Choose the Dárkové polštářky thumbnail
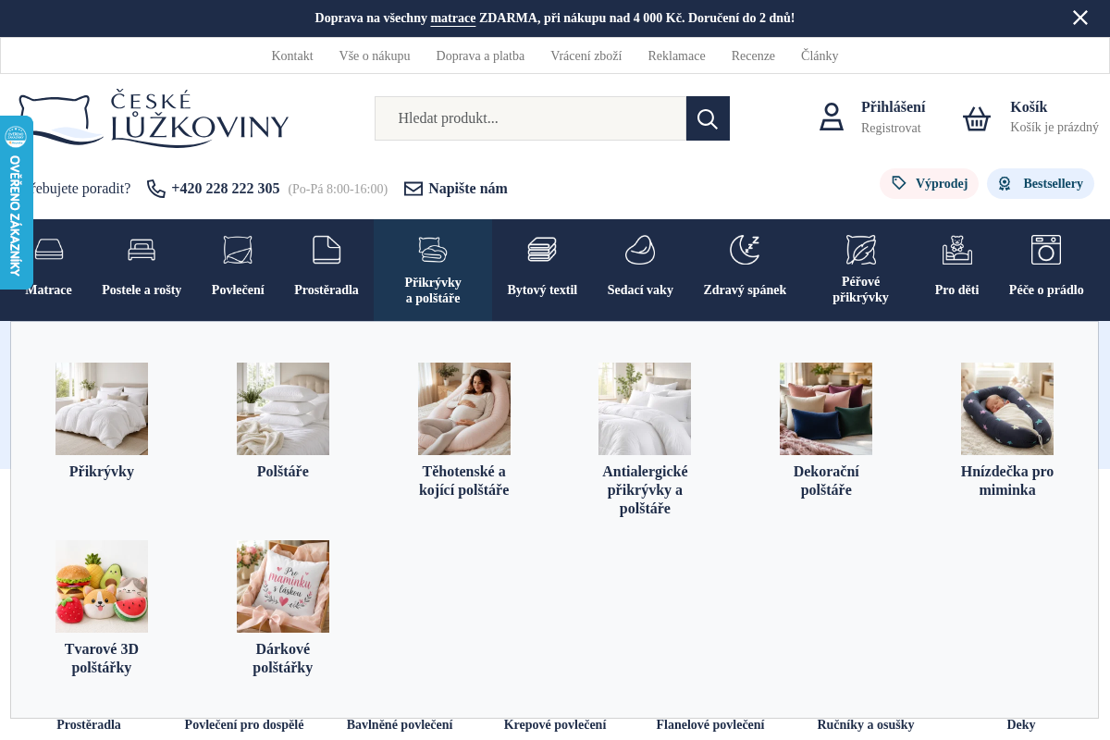This screenshot has width=1110, height=740. point(283,586)
